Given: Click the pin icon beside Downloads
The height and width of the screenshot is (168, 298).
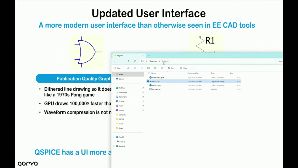Looking at the screenshot, I should [x=143, y=92].
